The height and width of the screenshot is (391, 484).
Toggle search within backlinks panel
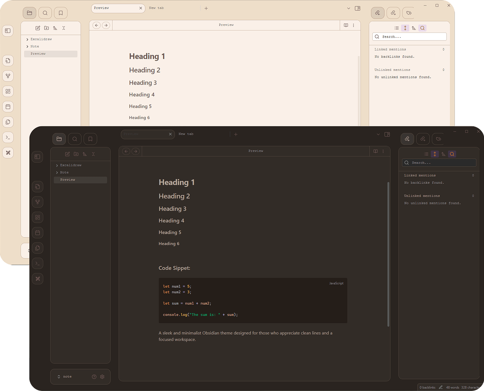point(452,154)
